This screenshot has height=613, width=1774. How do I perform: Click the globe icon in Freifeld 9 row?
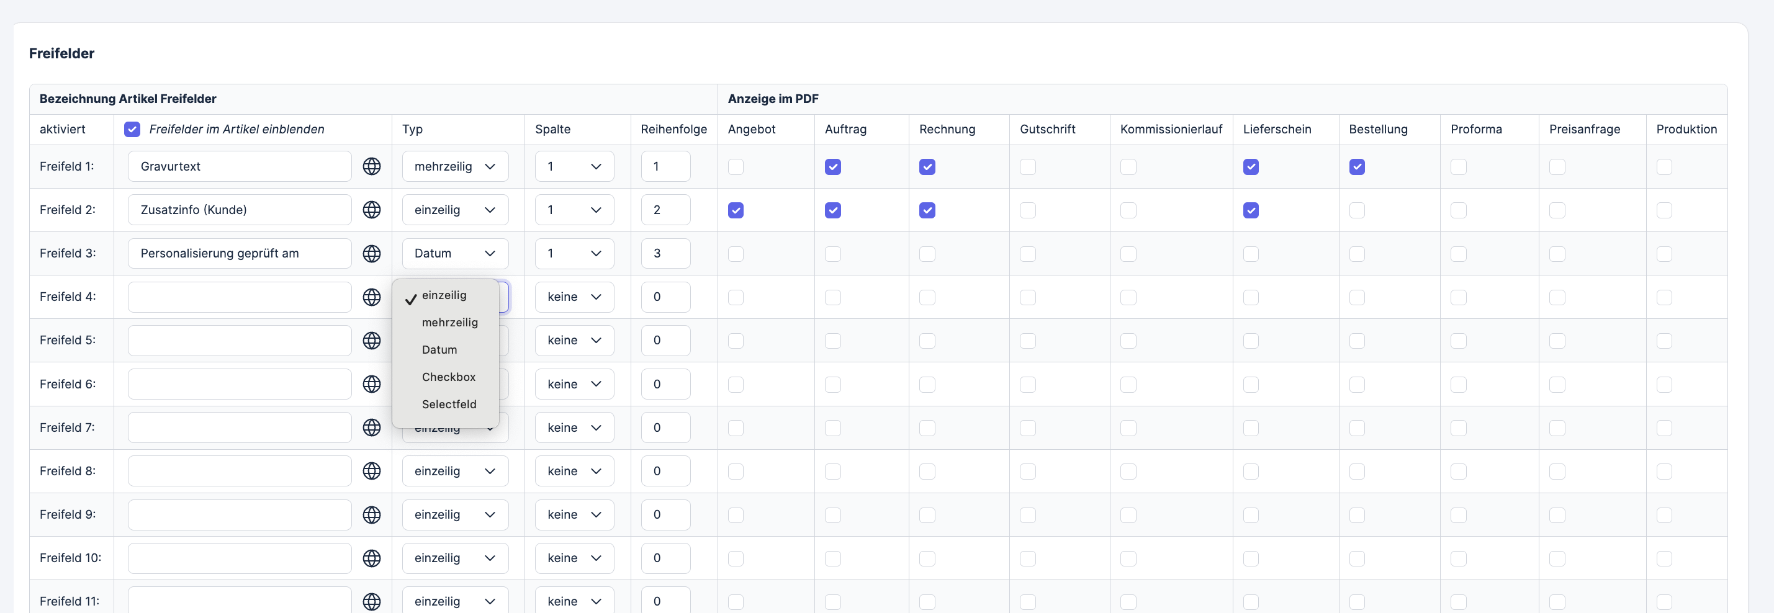pyautogui.click(x=371, y=514)
